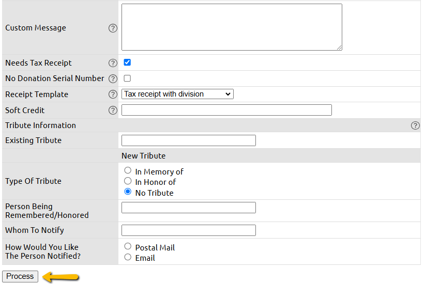The image size is (425, 284).
Task: Check the No Donation Serial Number box
Action: tap(127, 78)
